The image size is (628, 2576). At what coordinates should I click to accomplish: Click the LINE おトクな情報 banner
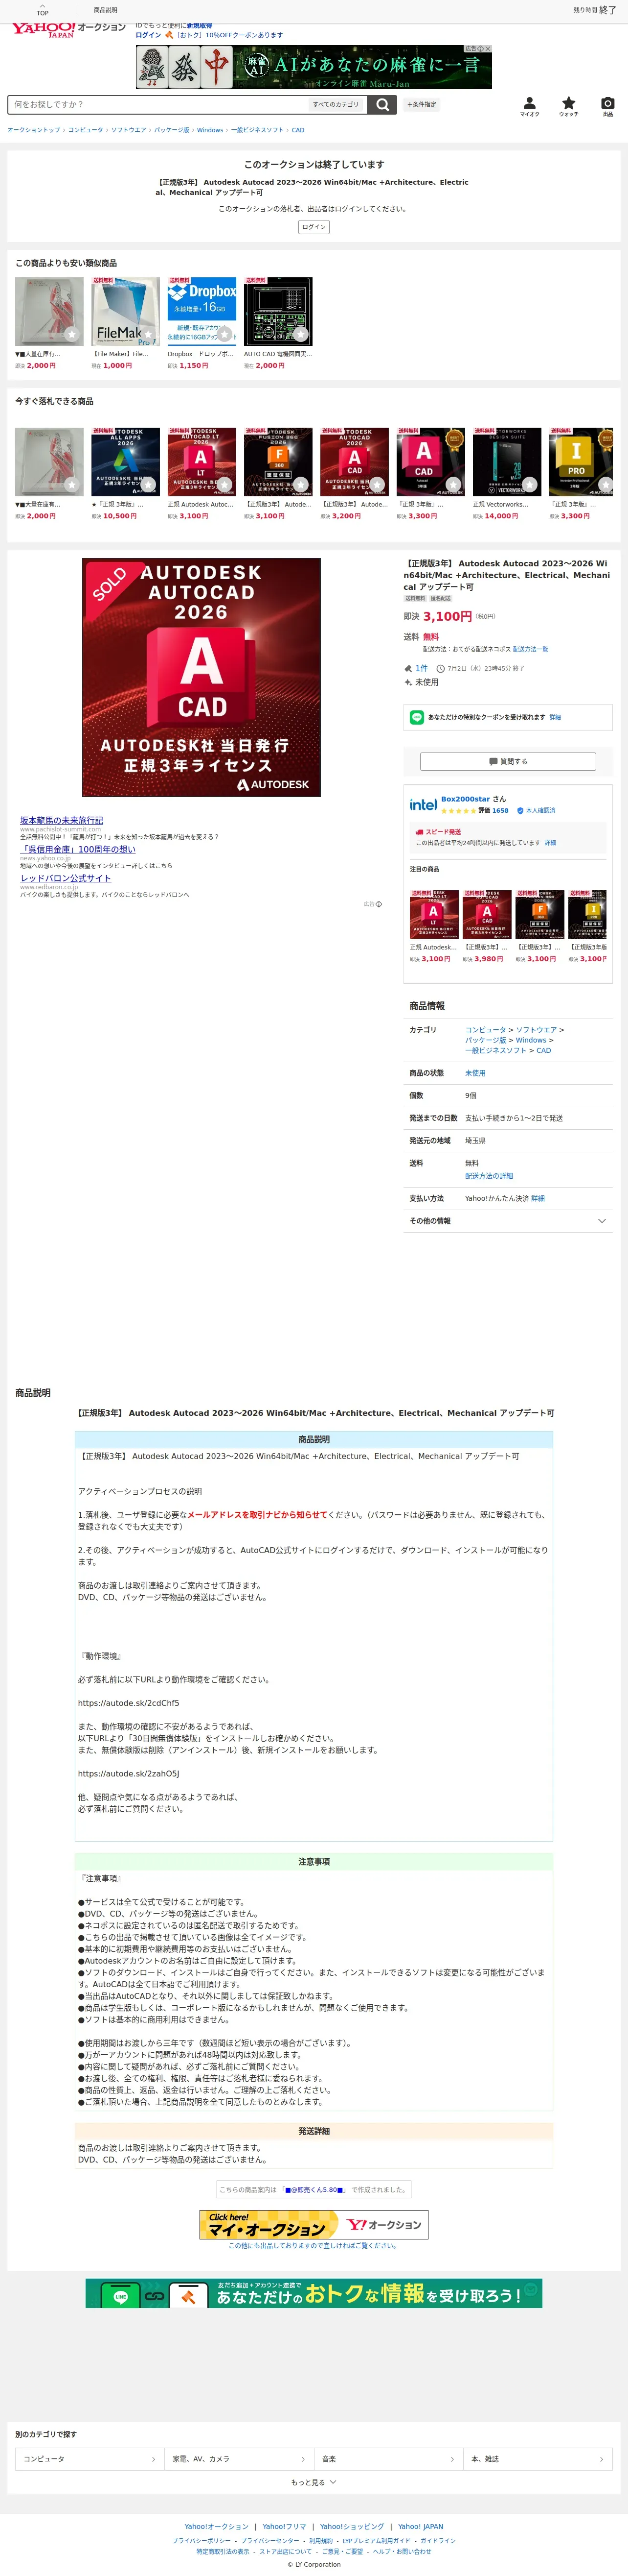click(x=314, y=2293)
